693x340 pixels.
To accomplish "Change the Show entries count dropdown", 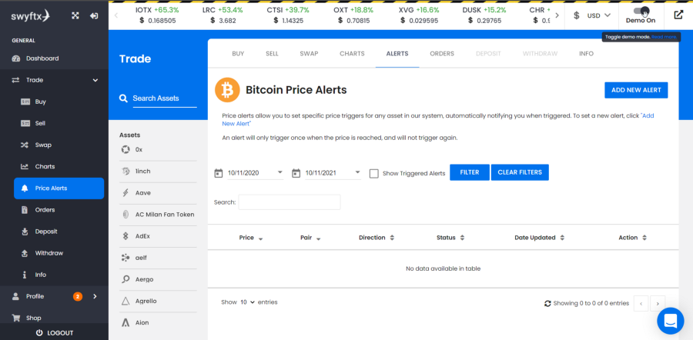I will click(247, 302).
